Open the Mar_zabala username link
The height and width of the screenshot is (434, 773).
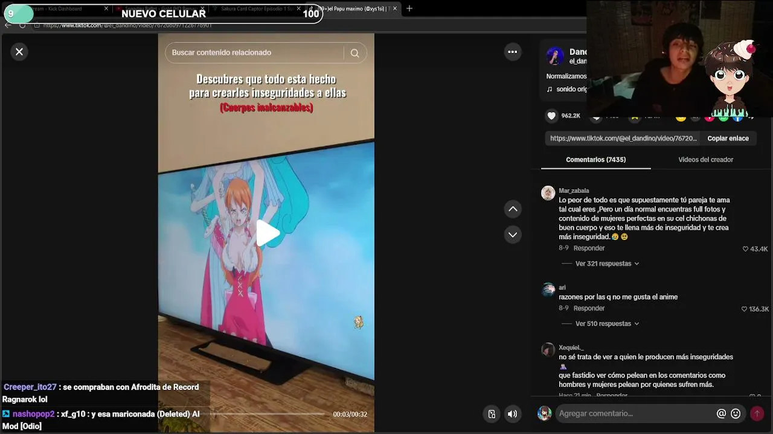(x=574, y=190)
